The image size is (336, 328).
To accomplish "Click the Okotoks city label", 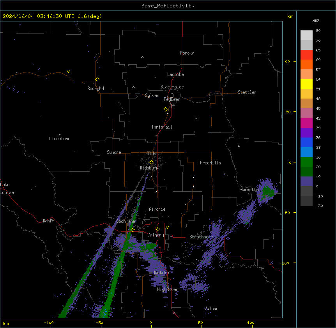I will pyautogui.click(x=161, y=273).
